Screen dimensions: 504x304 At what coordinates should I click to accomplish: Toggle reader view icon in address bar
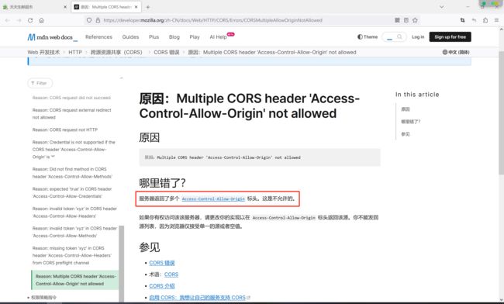point(406,20)
